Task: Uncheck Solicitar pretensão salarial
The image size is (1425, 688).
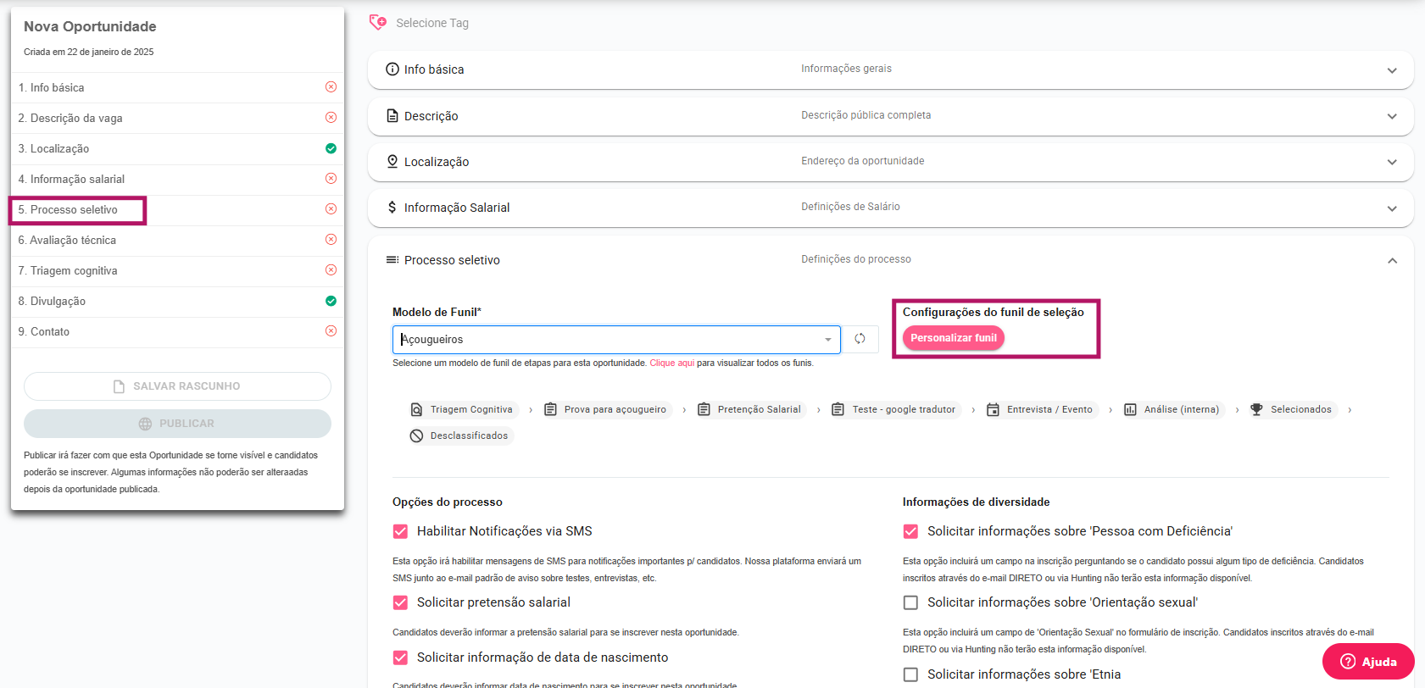Action: coord(400,602)
